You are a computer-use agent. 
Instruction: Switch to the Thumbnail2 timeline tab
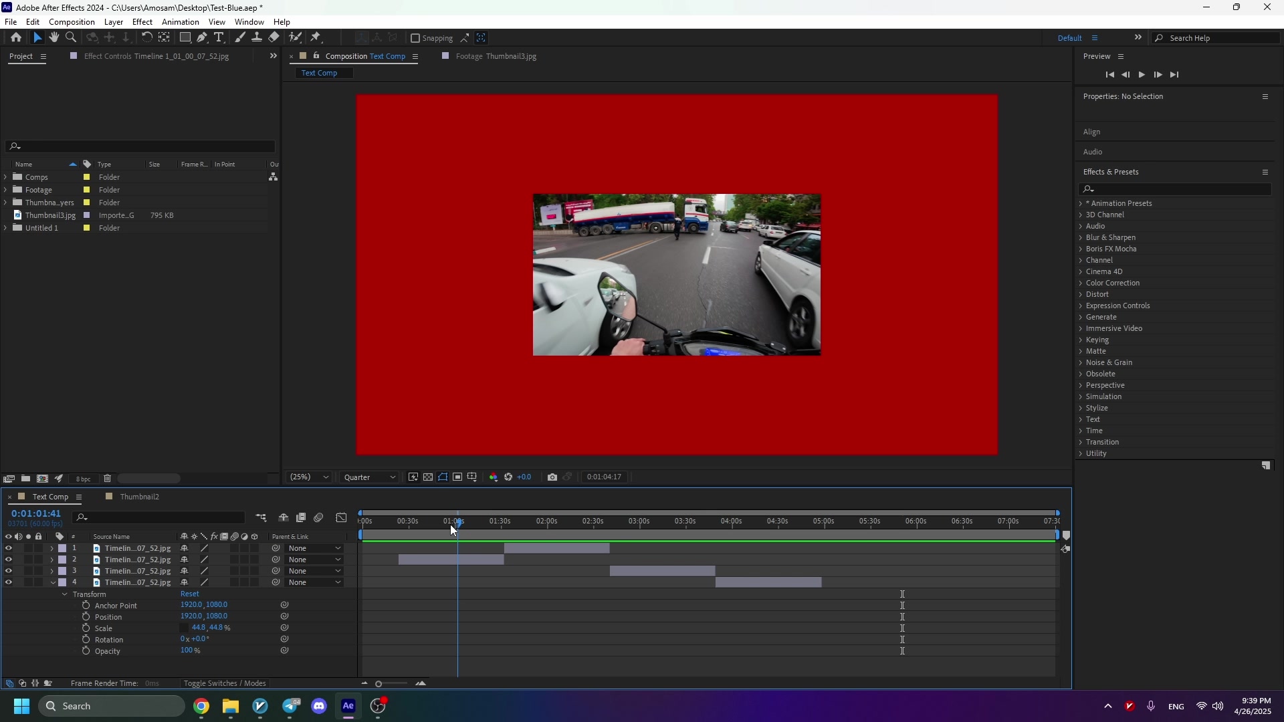coord(139,497)
